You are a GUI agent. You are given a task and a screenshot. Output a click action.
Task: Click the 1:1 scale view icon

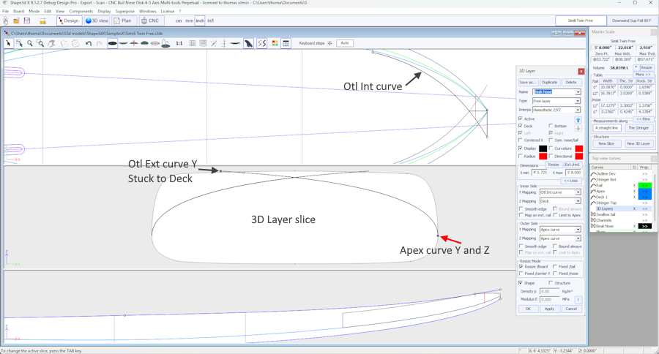(179, 44)
